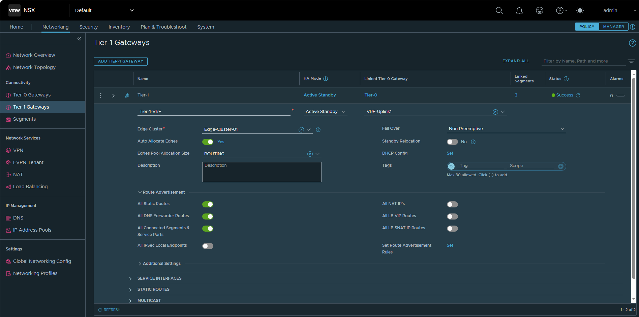Click the HA Mode info icon
The image size is (639, 317).
click(326, 79)
